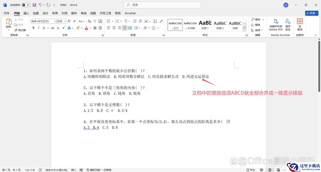Open borders dropdown arrow

pos(157,28)
